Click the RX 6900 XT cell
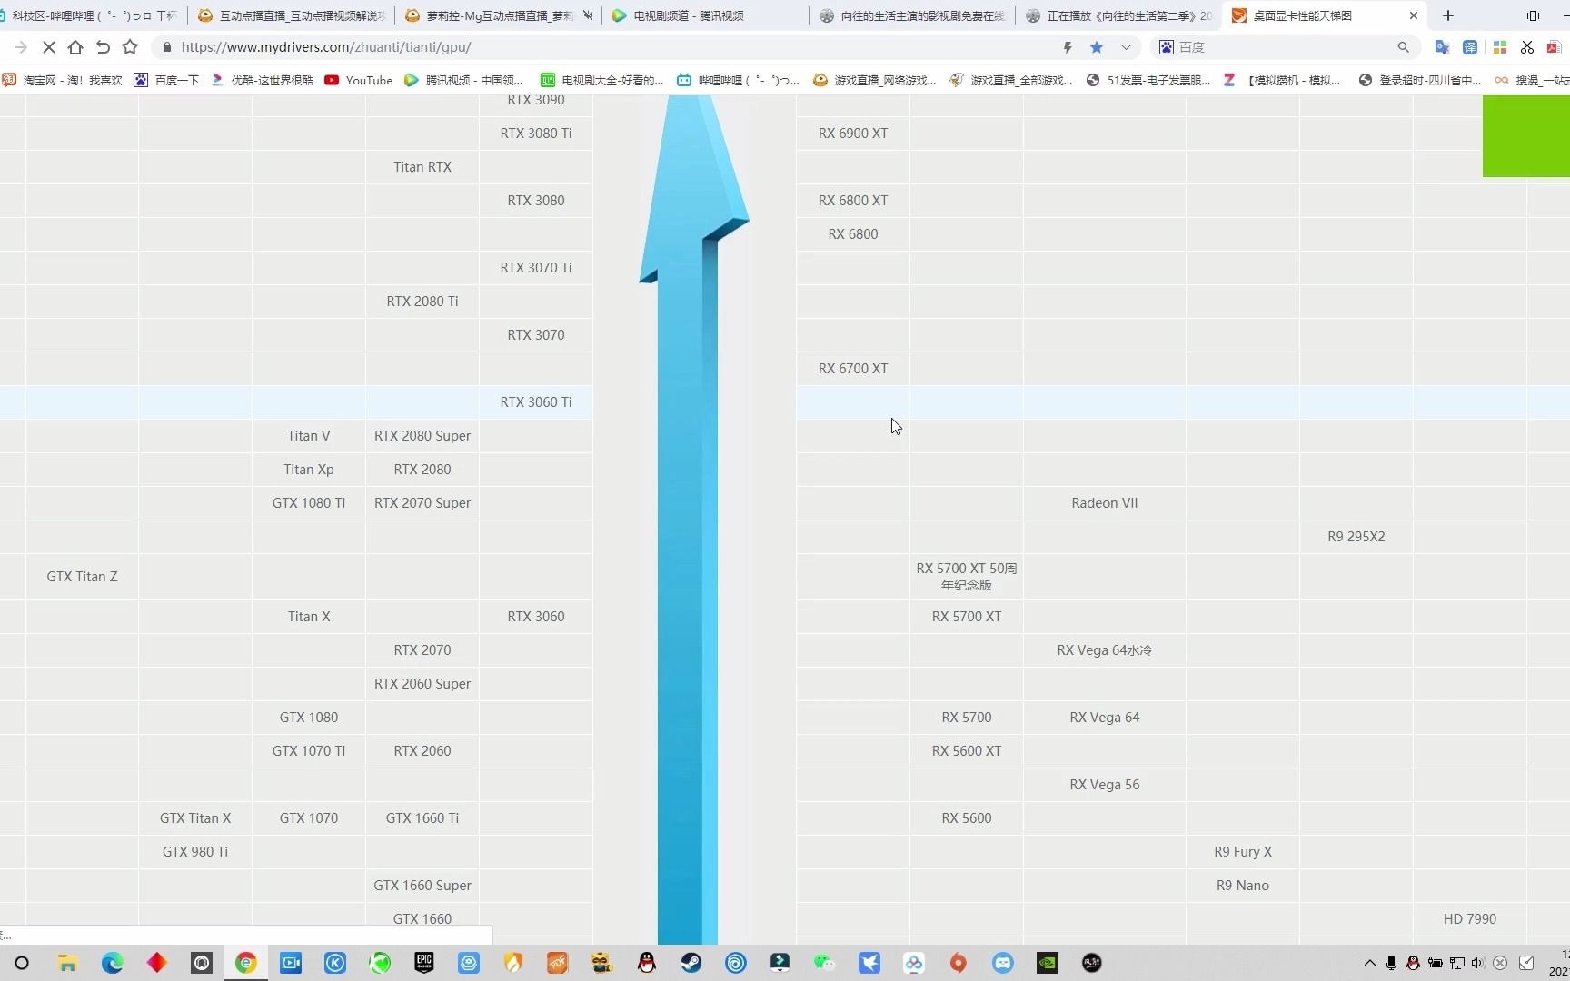This screenshot has width=1570, height=981. (x=853, y=134)
